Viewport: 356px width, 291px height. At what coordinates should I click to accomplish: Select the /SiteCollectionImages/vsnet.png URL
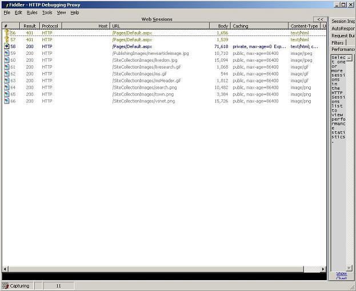[x=144, y=101]
